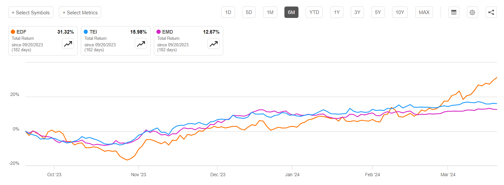This screenshot has height=185, width=504.
Task: Click the magenta EMD color dot
Action: [x=159, y=32]
